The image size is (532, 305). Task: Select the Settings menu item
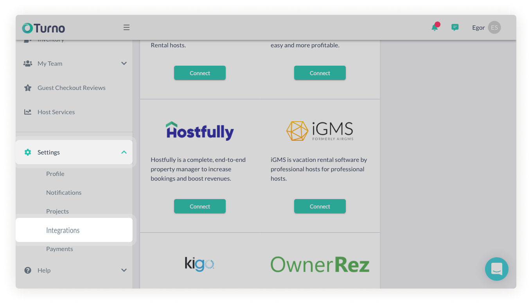[x=74, y=152]
